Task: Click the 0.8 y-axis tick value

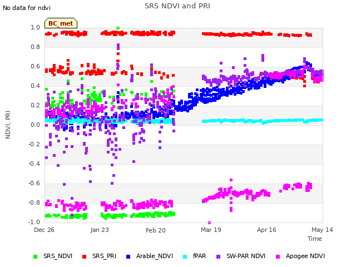Action: click(35, 47)
